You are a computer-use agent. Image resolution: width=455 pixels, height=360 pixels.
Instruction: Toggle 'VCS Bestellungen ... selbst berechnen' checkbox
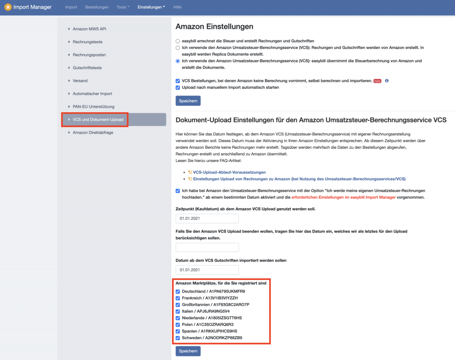click(178, 81)
